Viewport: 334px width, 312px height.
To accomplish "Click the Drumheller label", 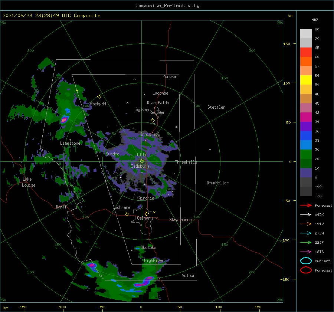I will [217, 183].
